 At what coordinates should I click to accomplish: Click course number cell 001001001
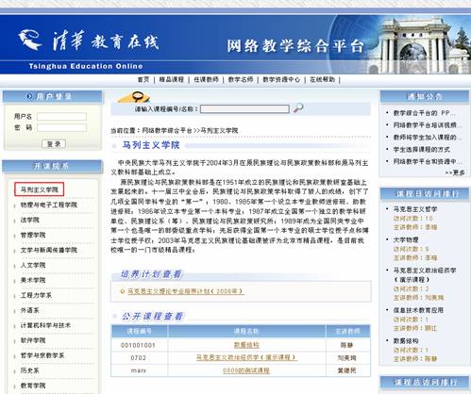coord(138,345)
